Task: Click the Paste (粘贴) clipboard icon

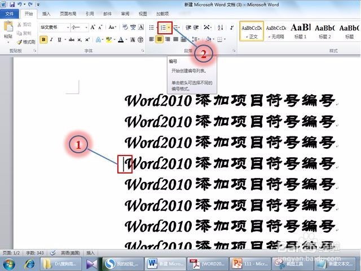Action: (8, 26)
